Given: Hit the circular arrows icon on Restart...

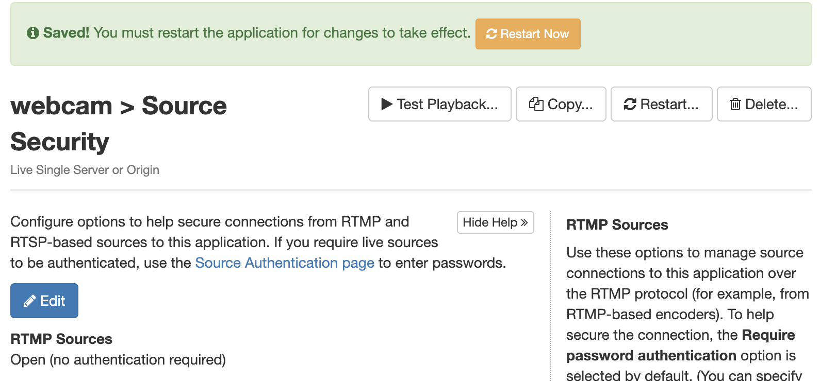Looking at the screenshot, I should click(x=630, y=104).
